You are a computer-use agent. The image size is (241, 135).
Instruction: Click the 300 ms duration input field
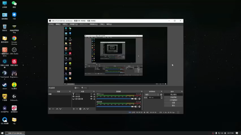coord(154,97)
